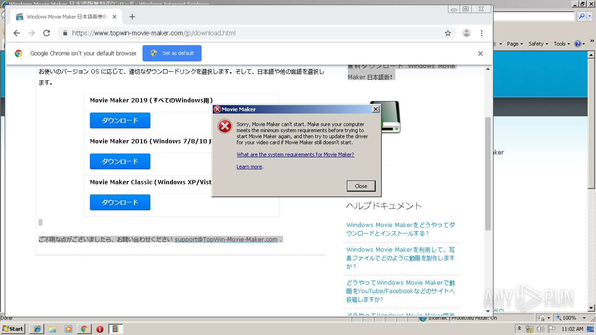Click the taskbar clock 11:02 AM
The image size is (596, 335).
point(572,329)
